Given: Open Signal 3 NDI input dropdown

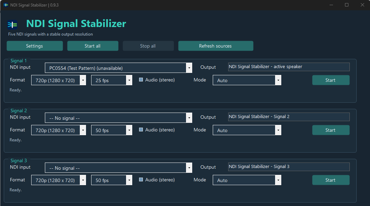Looking at the screenshot, I should 119,168.
